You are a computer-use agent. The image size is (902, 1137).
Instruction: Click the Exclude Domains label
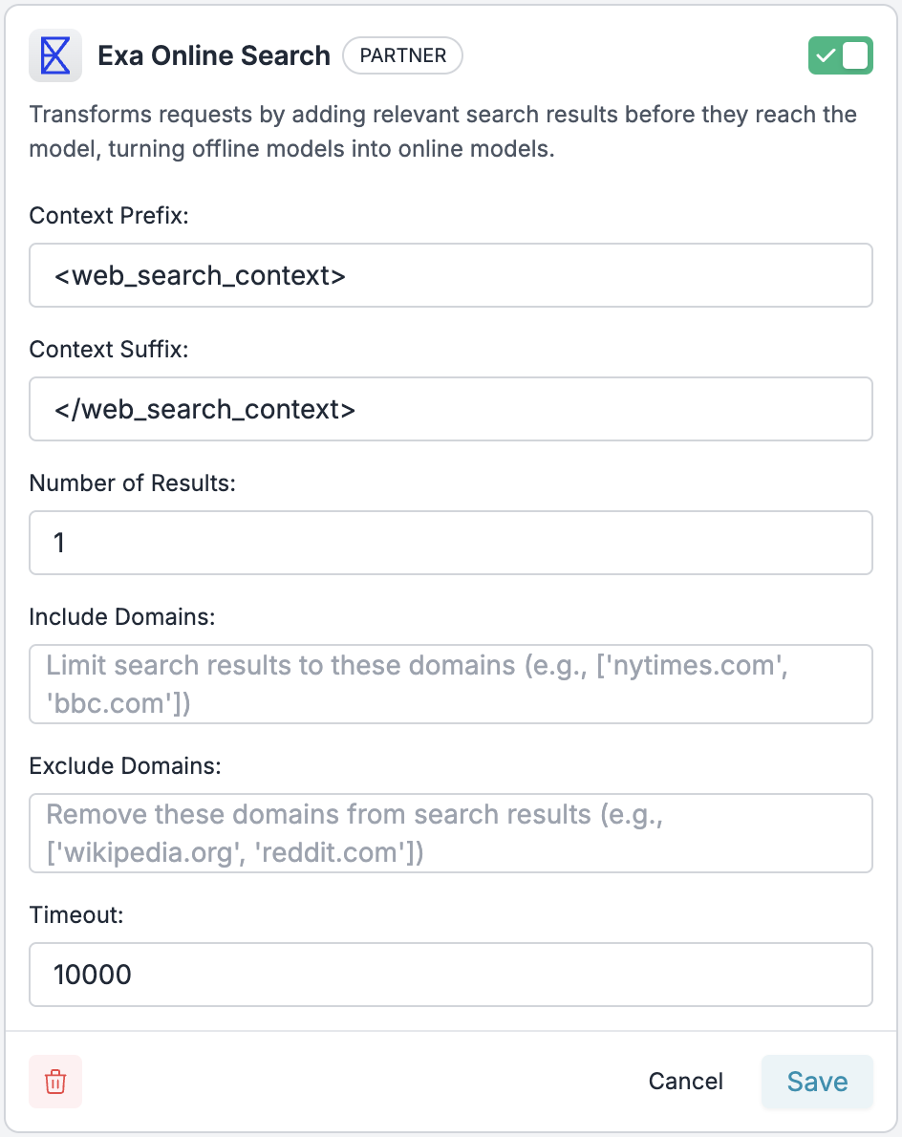[125, 765]
